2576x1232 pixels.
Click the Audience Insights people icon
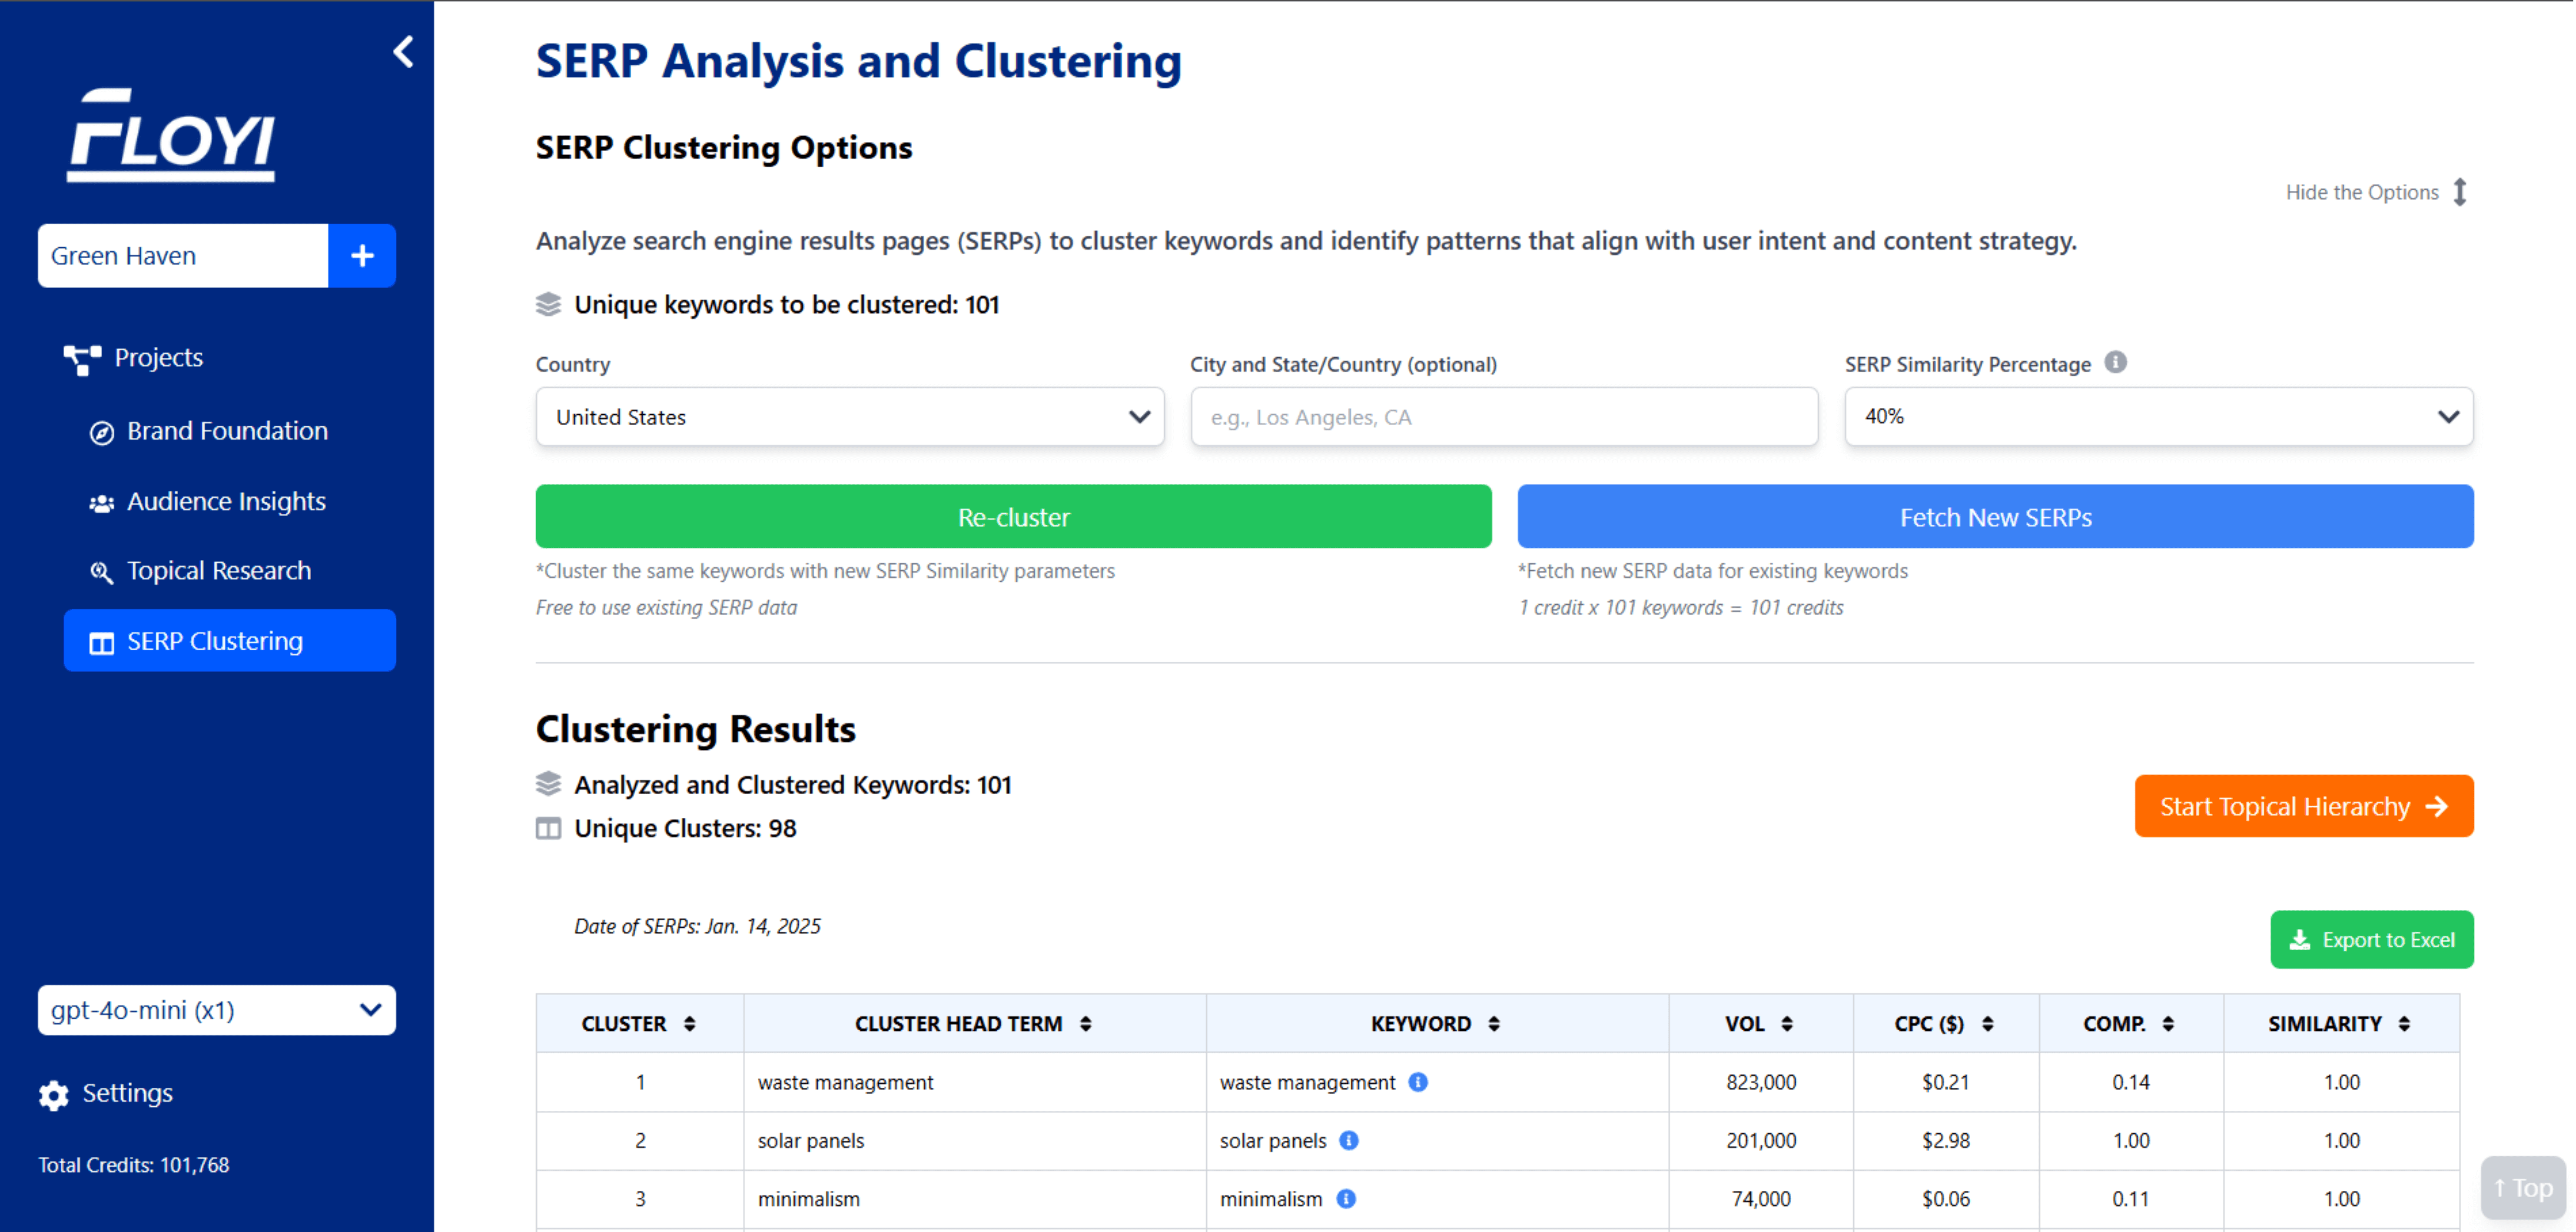coord(102,503)
